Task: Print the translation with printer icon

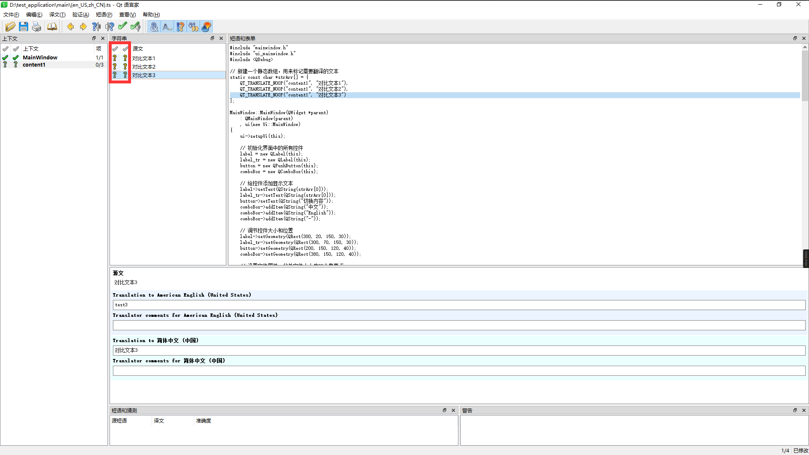Action: tap(37, 27)
